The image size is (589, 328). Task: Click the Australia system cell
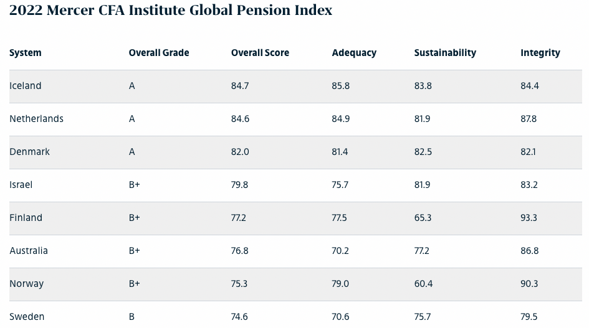click(x=29, y=251)
